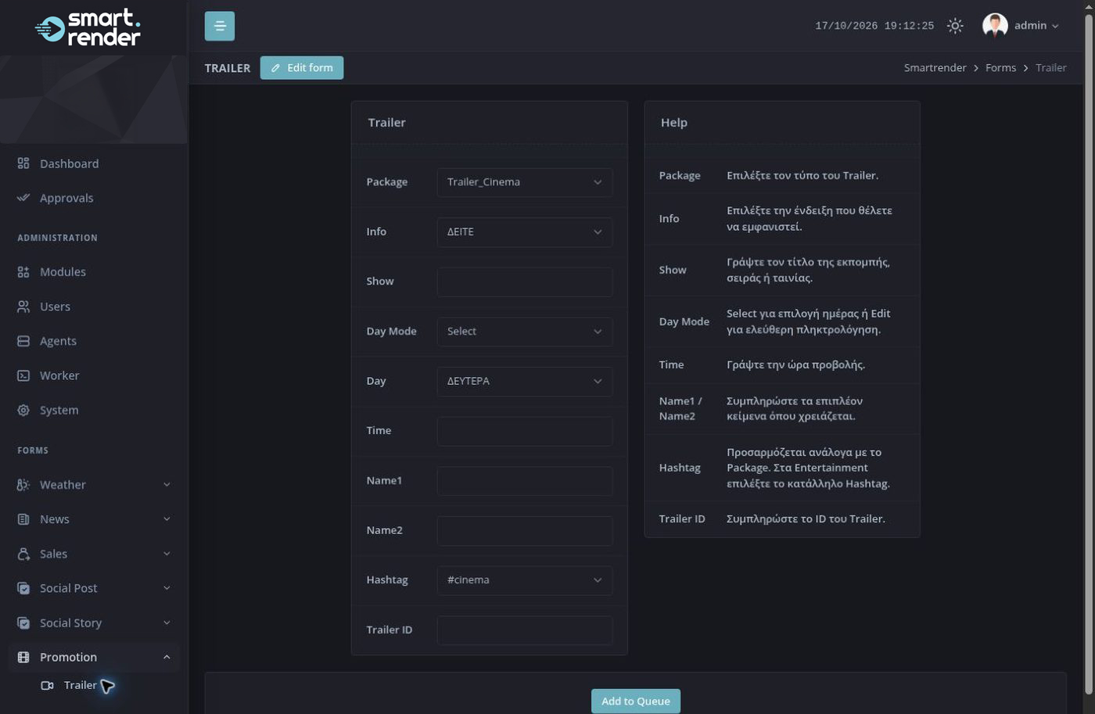Viewport: 1095px width, 714px height.
Task: Open the Package dropdown Trailer_Cinema
Action: [525, 182]
